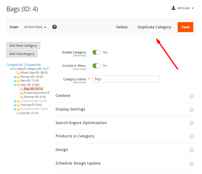Collapse the Gear category tree node
The image size is (202, 174).
(15, 85)
